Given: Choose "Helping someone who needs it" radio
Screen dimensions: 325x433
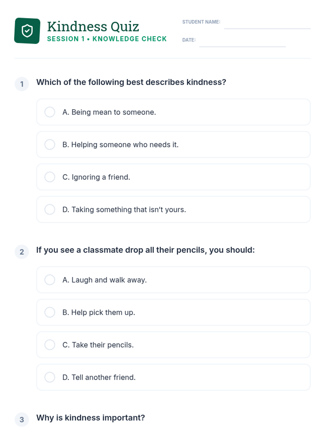Looking at the screenshot, I should click(x=50, y=145).
